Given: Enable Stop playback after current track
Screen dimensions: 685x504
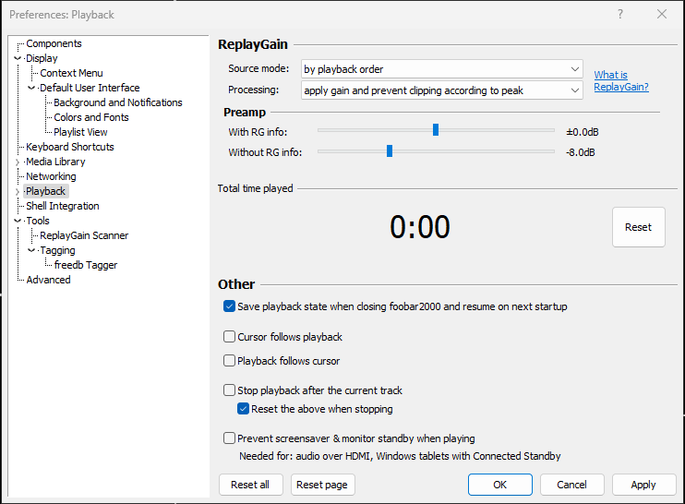Looking at the screenshot, I should (x=230, y=390).
